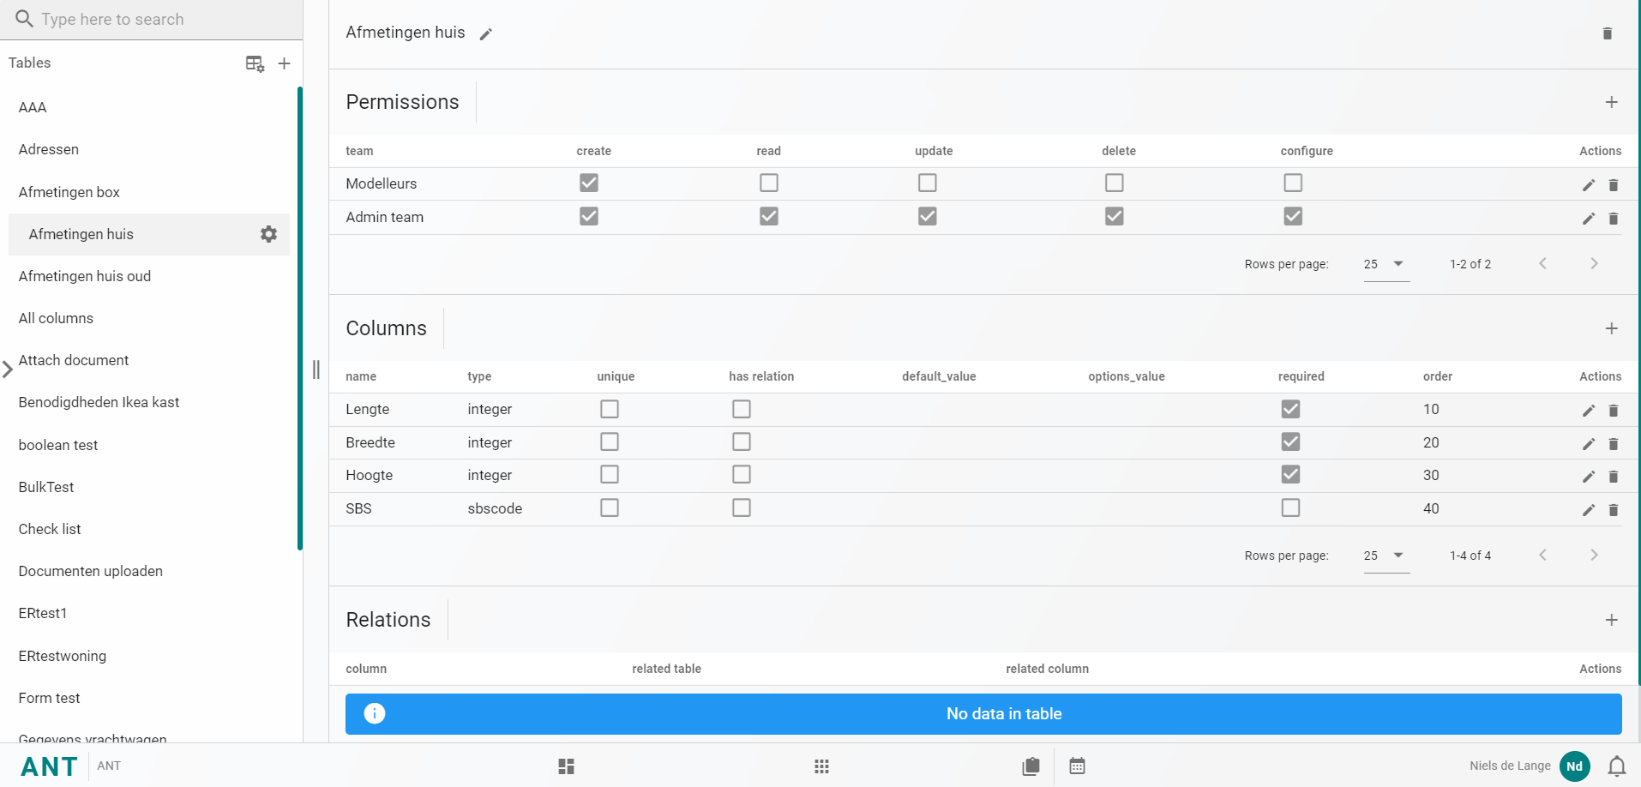Click the search input field
The height and width of the screenshot is (787, 1641).
click(154, 19)
